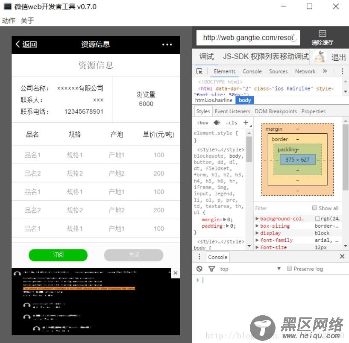Open the Properties pane tab
This screenshot has height=343, width=349.
tap(314, 111)
